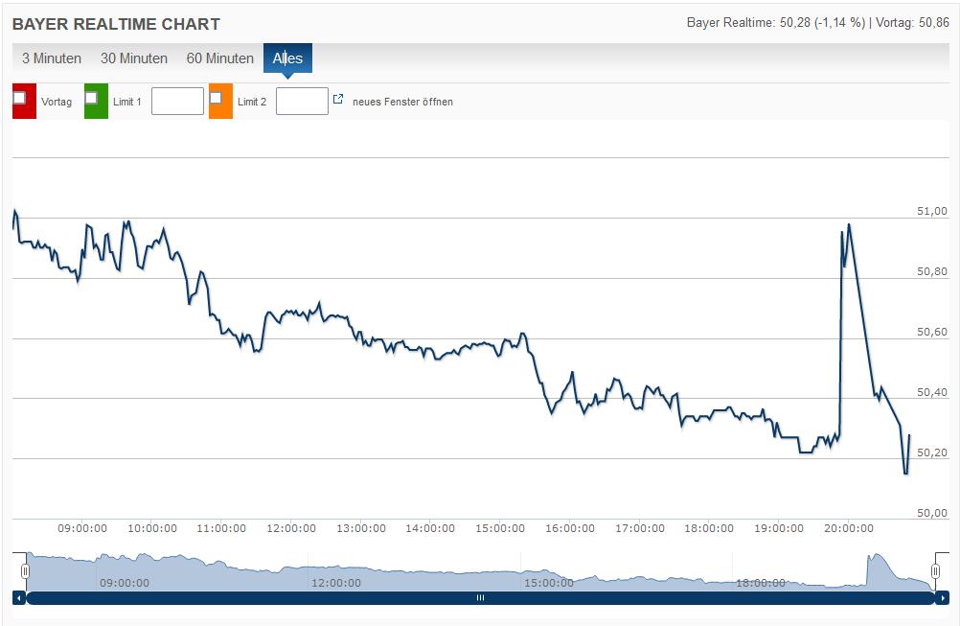Viewport: 960px width, 626px height.
Task: Switch to the 3 Minuten tab
Action: point(52,58)
